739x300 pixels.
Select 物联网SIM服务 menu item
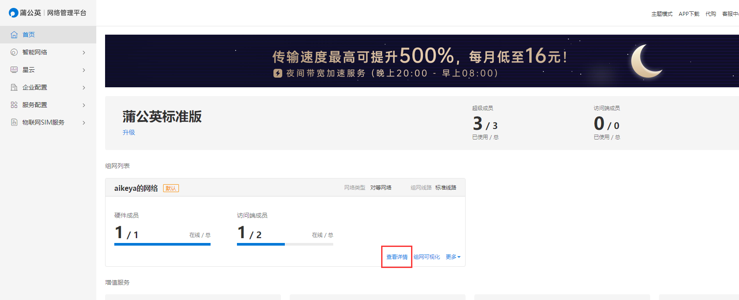pyautogui.click(x=48, y=122)
